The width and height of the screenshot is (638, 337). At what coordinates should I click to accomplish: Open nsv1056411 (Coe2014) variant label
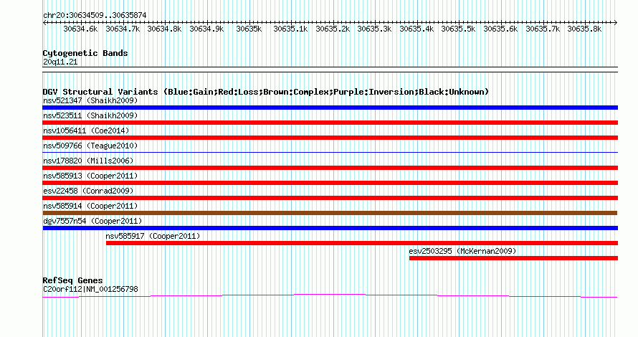[x=86, y=130]
